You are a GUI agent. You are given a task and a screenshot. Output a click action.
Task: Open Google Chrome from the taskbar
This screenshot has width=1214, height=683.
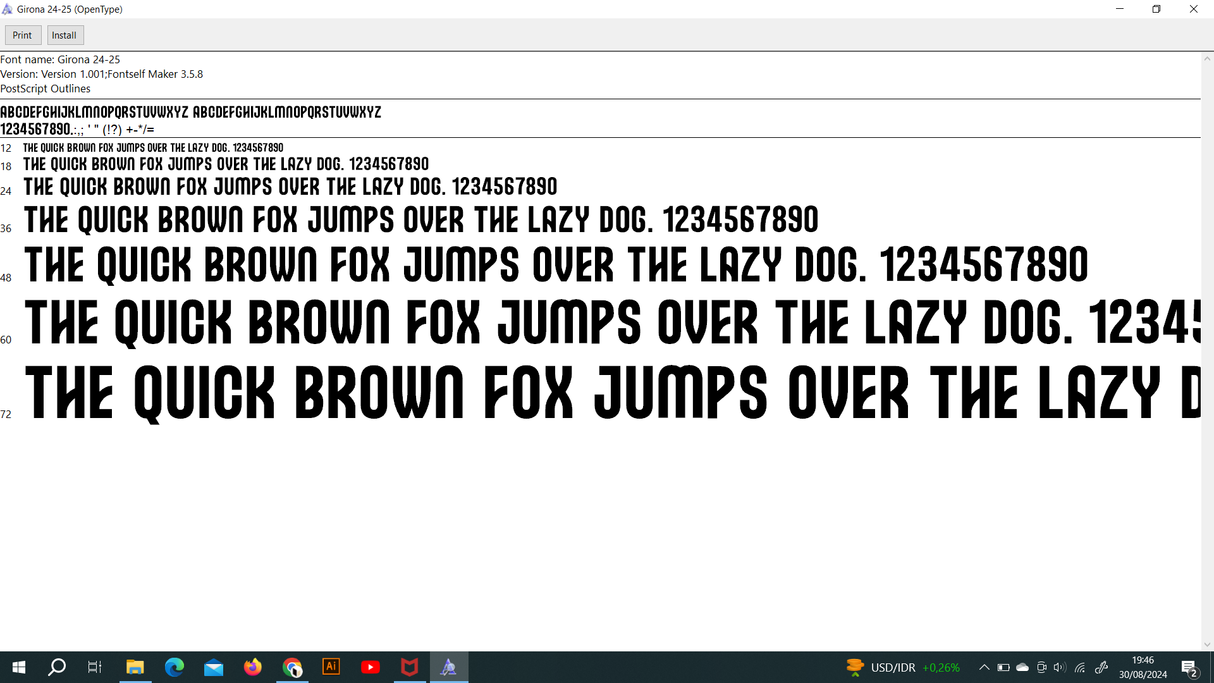(x=292, y=667)
